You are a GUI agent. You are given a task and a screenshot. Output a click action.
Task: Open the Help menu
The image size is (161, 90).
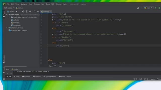click(65, 4)
